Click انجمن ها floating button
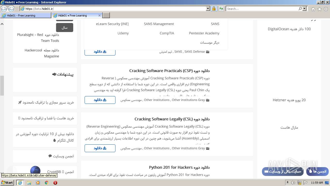The width and height of the screenshot is (330, 186). pos(317,172)
